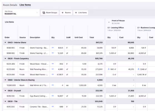Screen dimensions: 155x111
Task: Click link icon in Wall Paneling-Woo... row
Action: point(53,69)
